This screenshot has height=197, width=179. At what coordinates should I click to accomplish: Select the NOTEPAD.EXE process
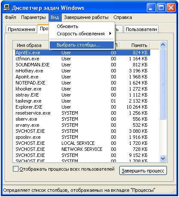82,83
